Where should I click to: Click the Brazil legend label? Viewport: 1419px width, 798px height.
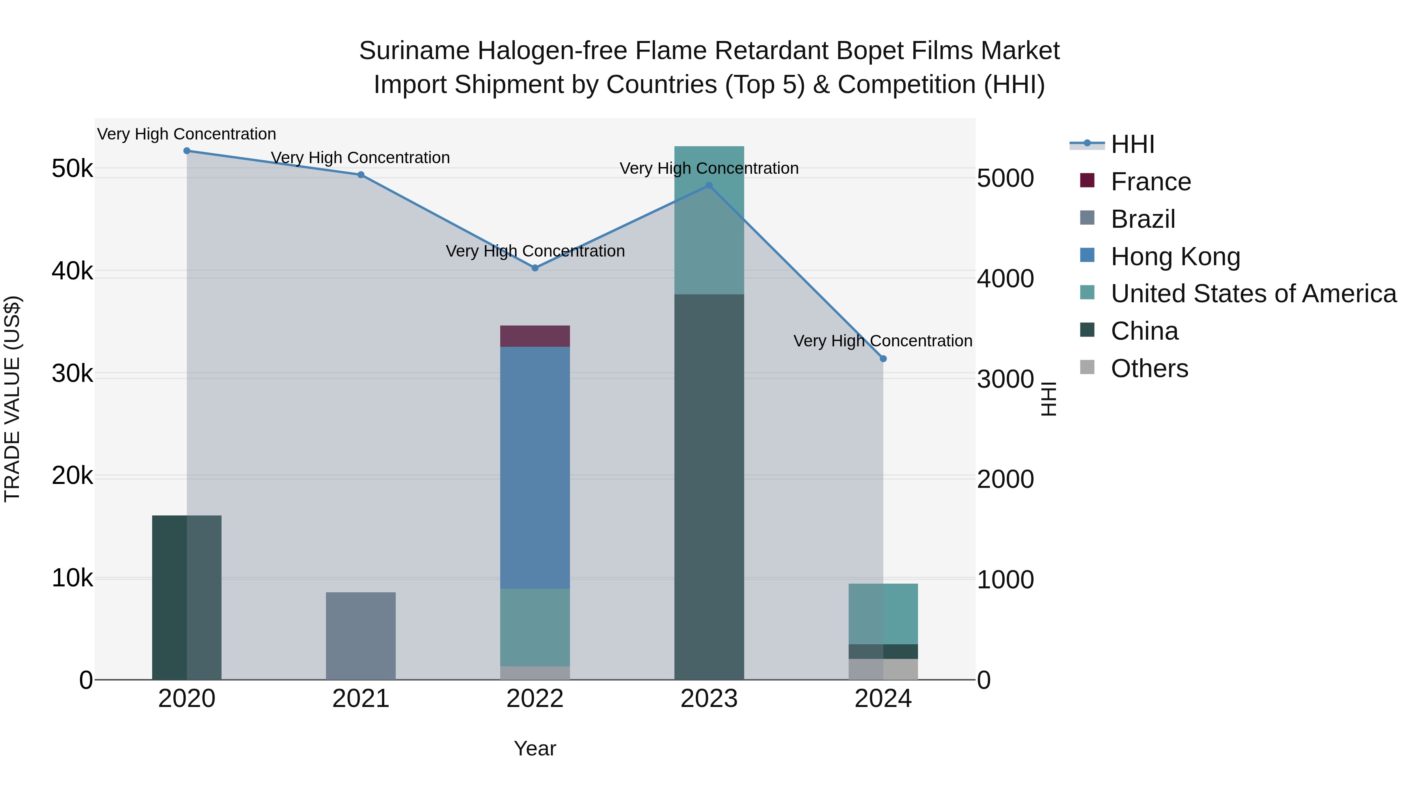point(1143,219)
